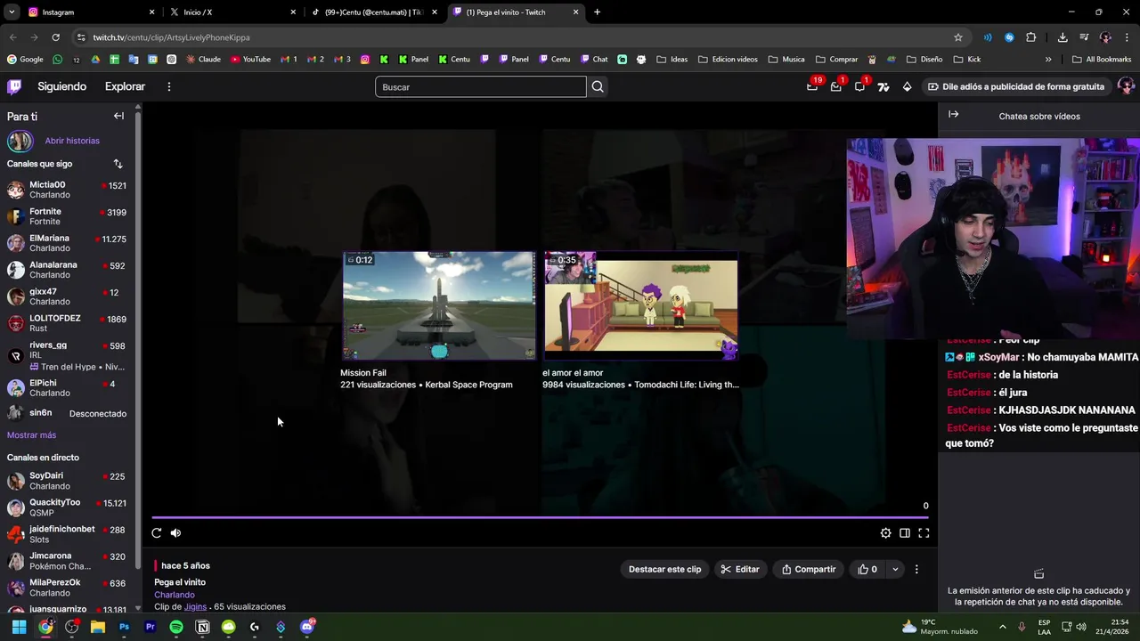Open Photoshop from taskbar
Screen dimensions: 1140x641
pos(124,627)
